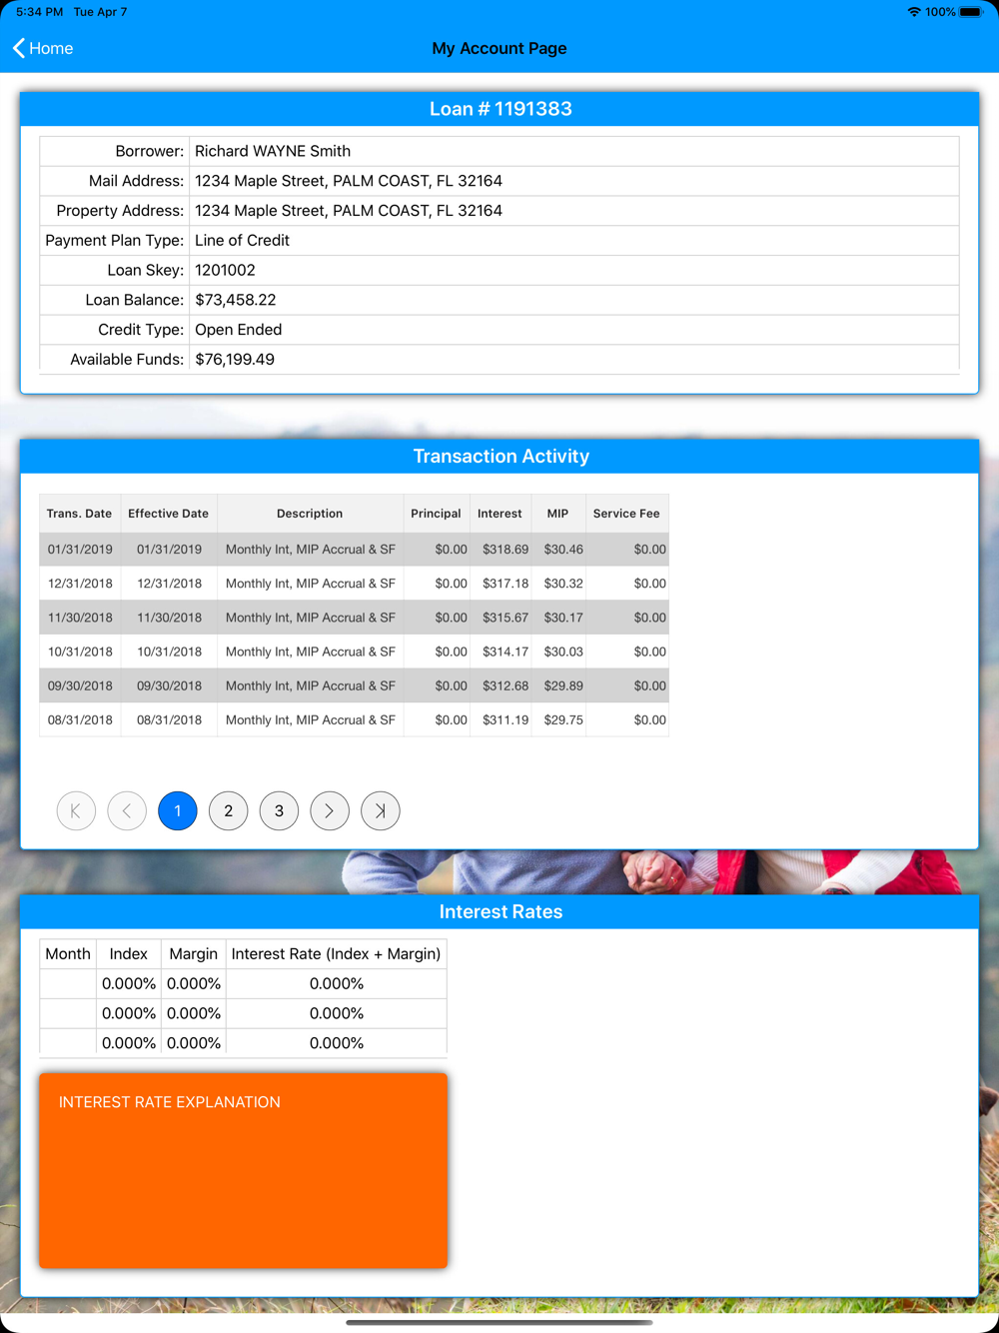Click the Trans. Date column header
This screenshot has height=1333, width=999.
click(x=80, y=514)
